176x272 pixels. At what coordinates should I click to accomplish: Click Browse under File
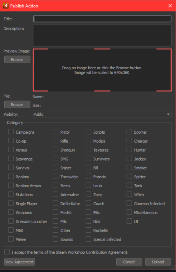coord(17,105)
